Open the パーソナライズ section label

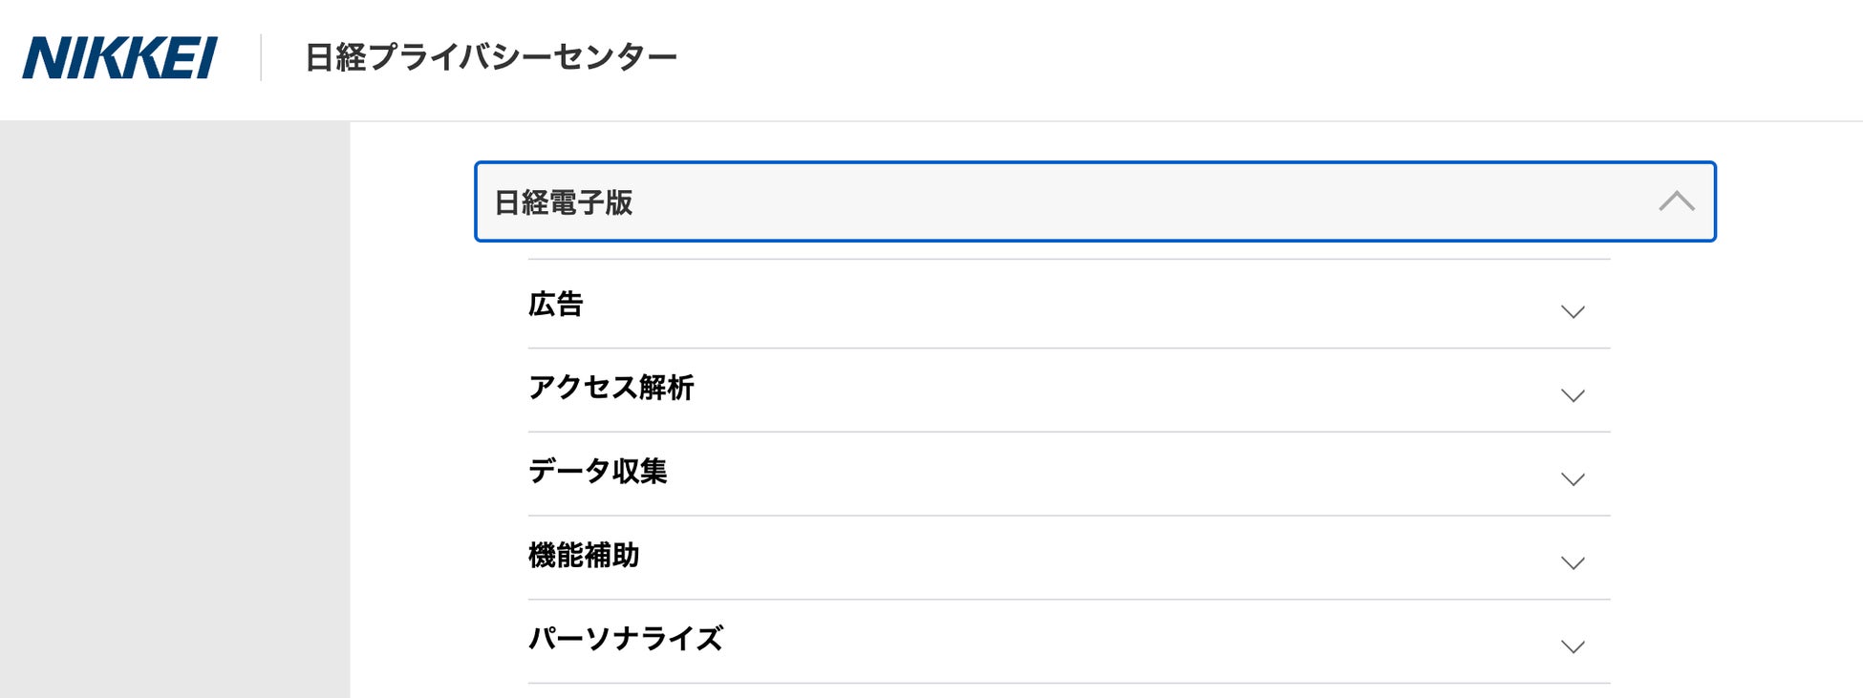[x=626, y=639]
